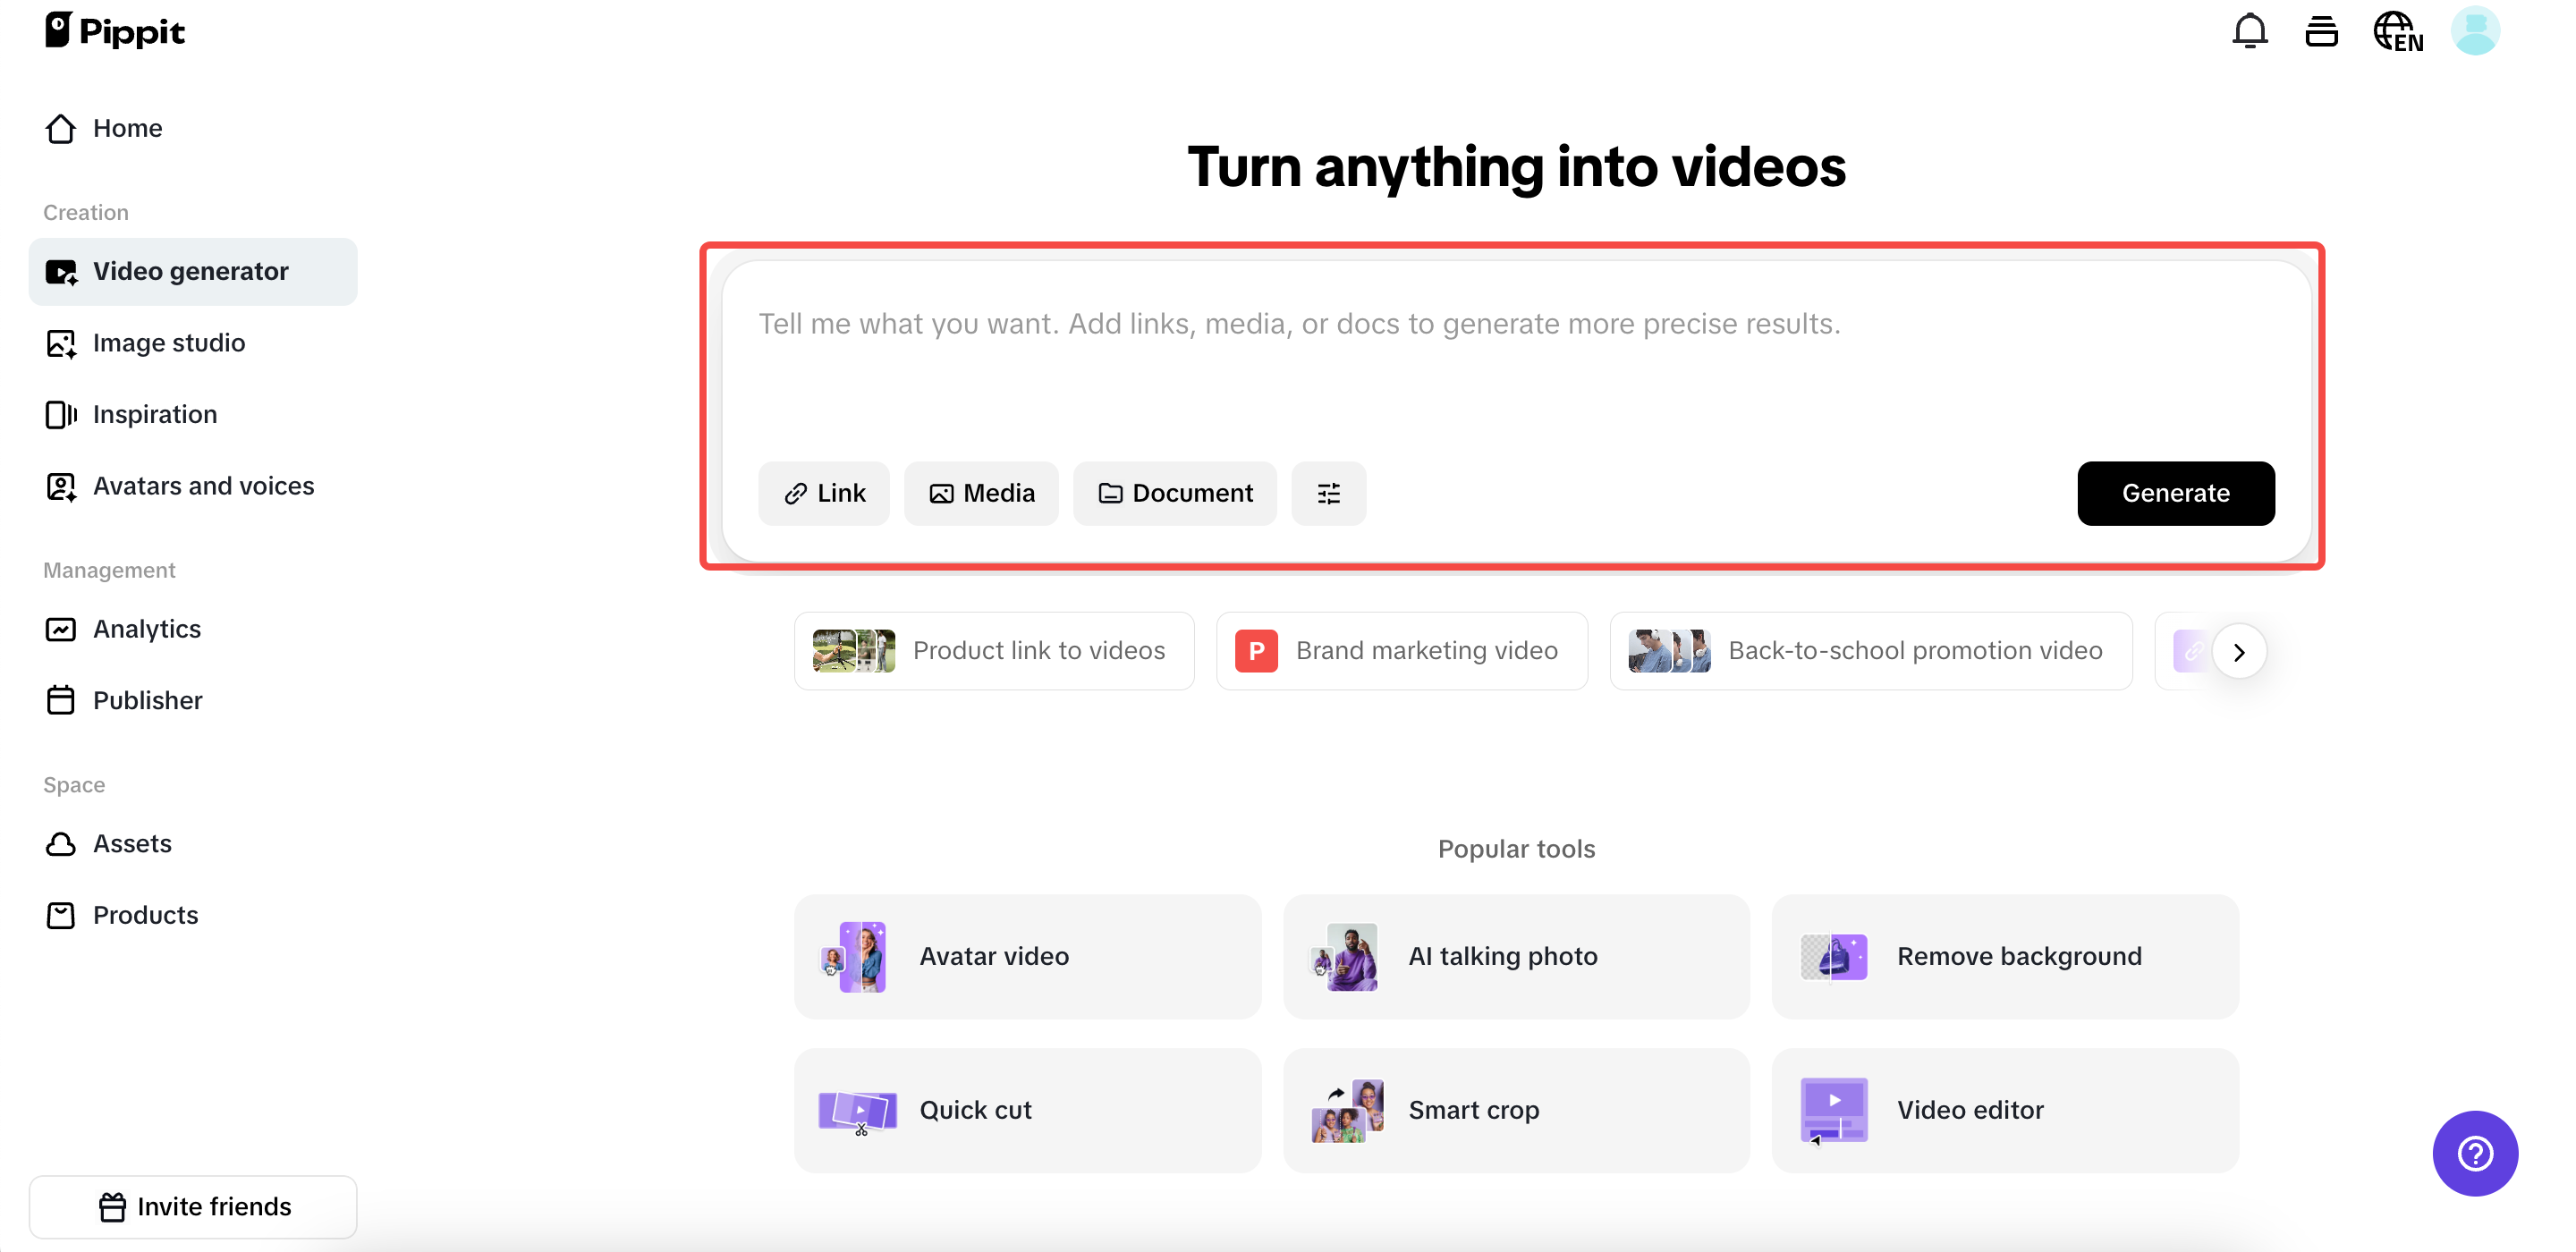Expand more video suggestions with the arrow
2576x1252 pixels.
click(2240, 651)
